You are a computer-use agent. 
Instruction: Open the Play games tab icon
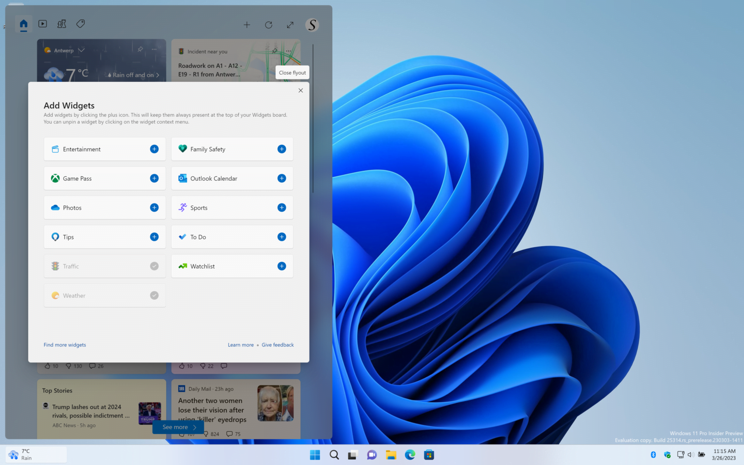[62, 24]
